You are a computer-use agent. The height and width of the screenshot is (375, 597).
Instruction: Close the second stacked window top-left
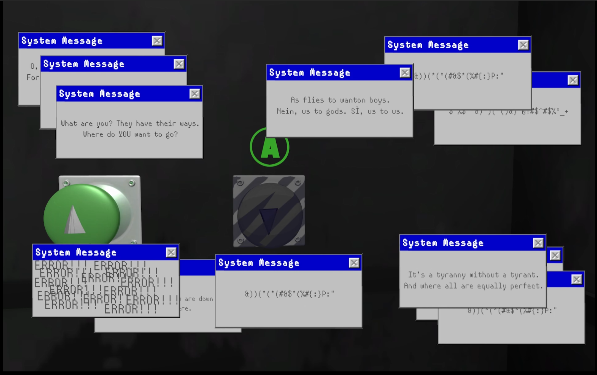[179, 64]
